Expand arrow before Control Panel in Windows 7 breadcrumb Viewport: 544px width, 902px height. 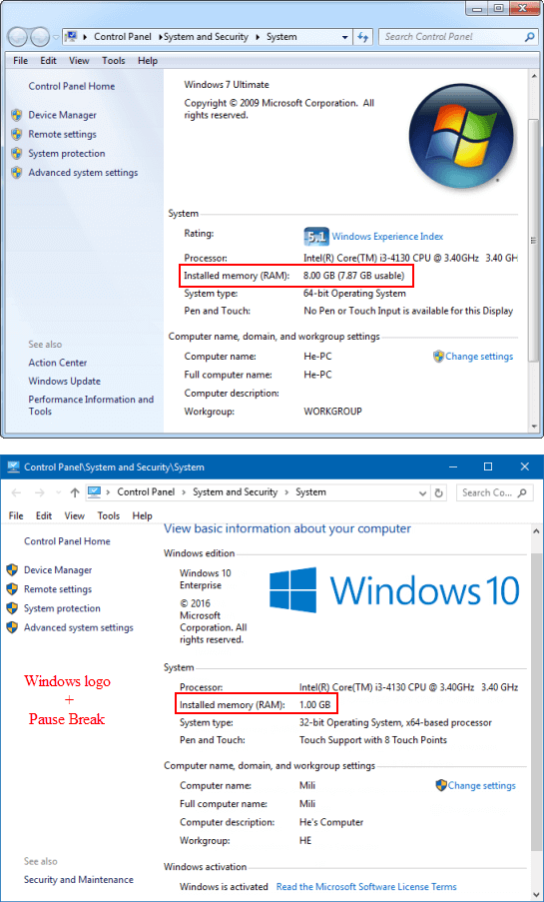(x=86, y=37)
